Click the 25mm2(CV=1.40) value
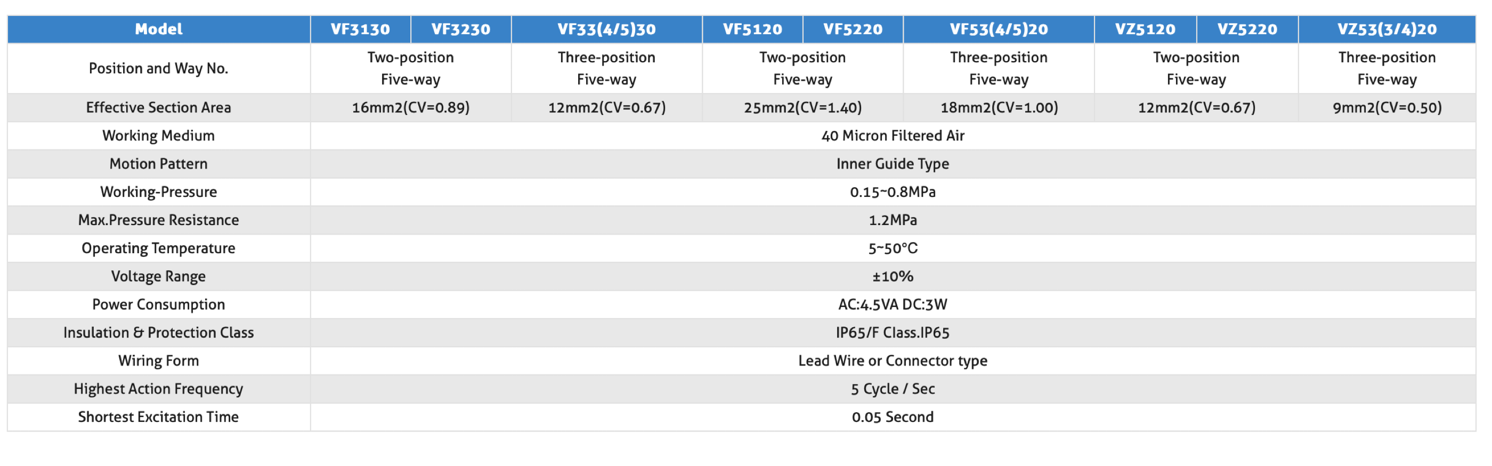This screenshot has height=466, width=1492. [x=803, y=107]
